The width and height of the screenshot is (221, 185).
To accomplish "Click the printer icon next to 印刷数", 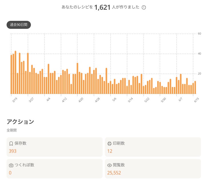I will click(x=109, y=144).
